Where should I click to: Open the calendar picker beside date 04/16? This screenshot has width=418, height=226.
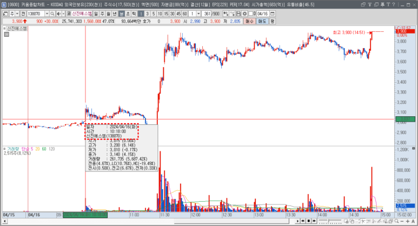(x=273, y=14)
